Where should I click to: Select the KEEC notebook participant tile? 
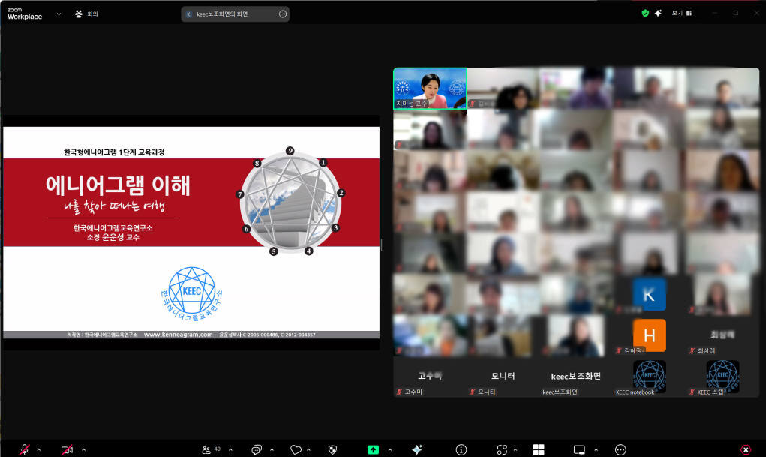pyautogui.click(x=650, y=377)
